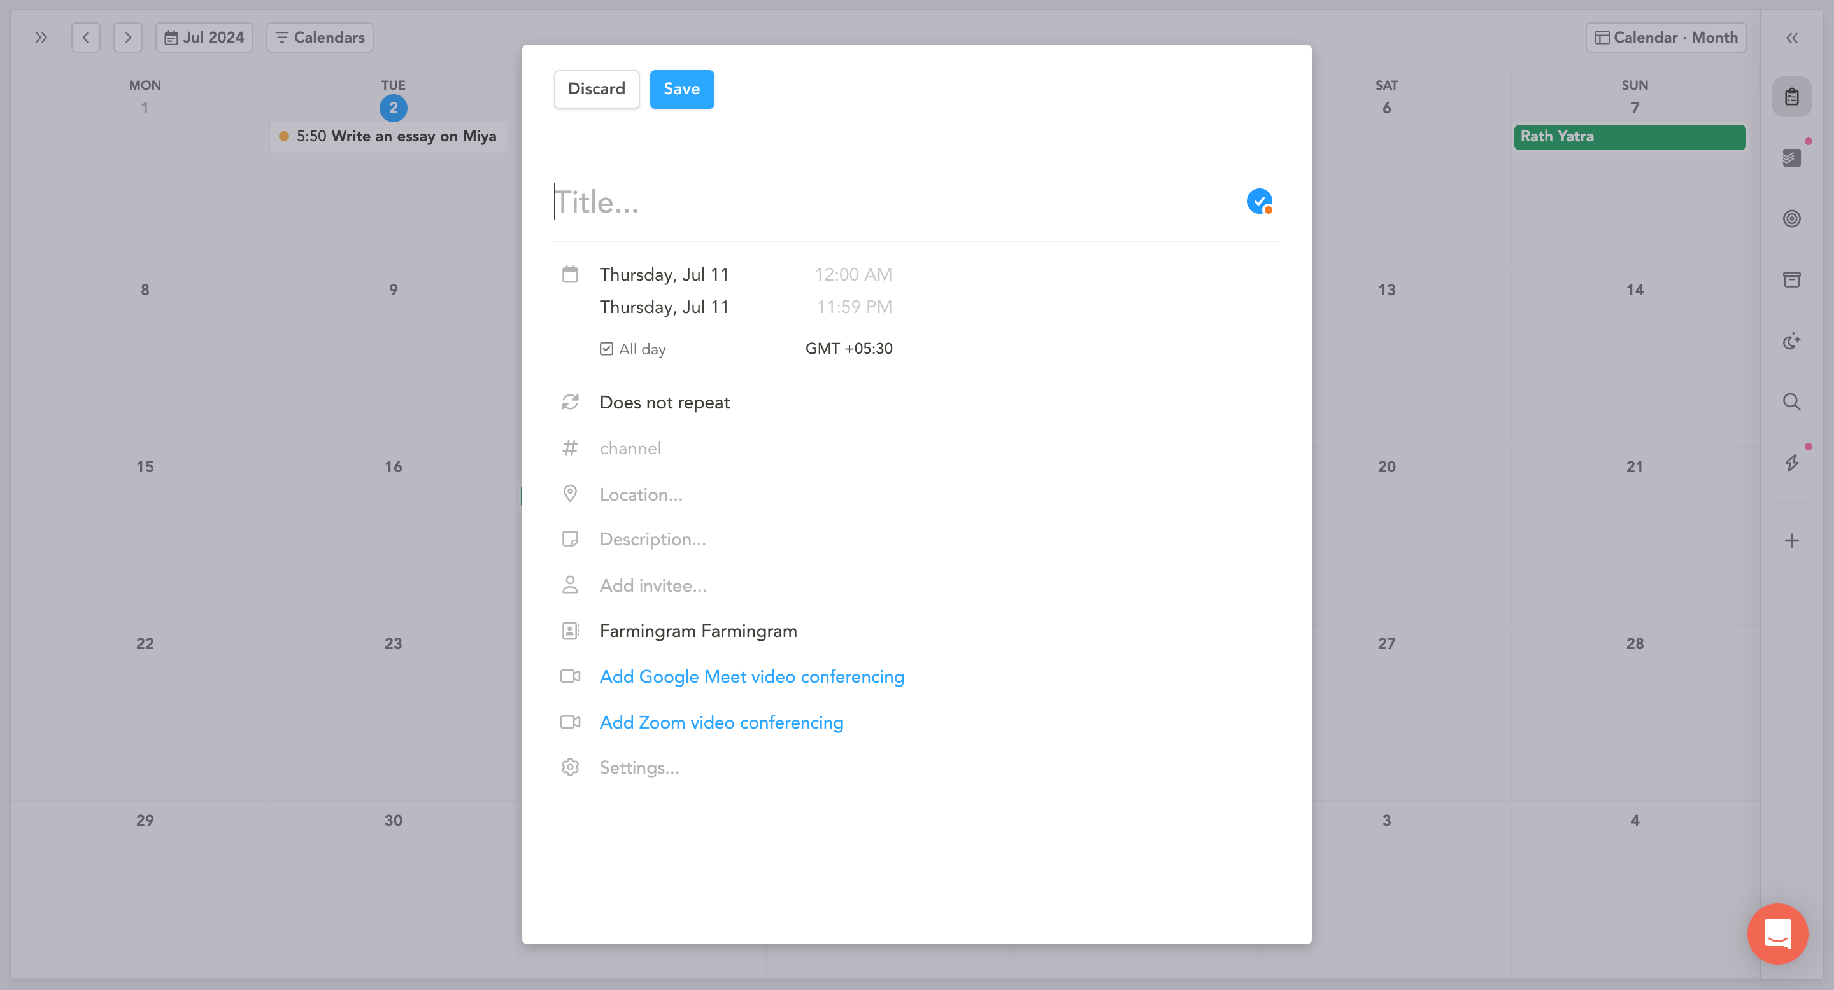Focus the channel field

pyautogui.click(x=631, y=448)
